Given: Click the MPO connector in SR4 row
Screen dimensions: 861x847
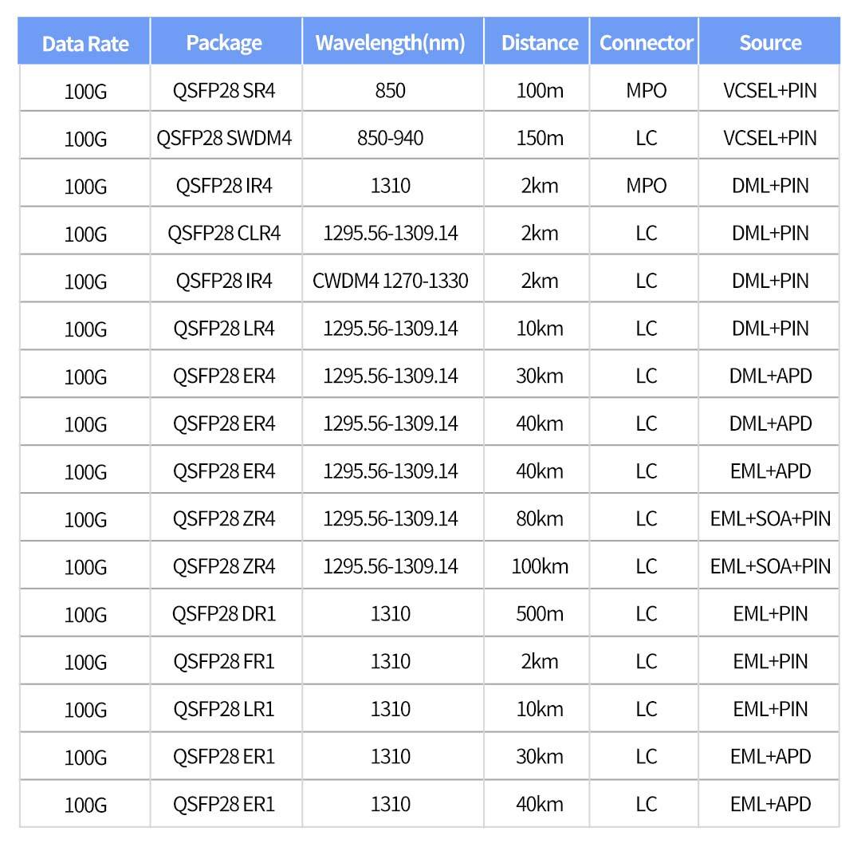Looking at the screenshot, I should tap(646, 90).
